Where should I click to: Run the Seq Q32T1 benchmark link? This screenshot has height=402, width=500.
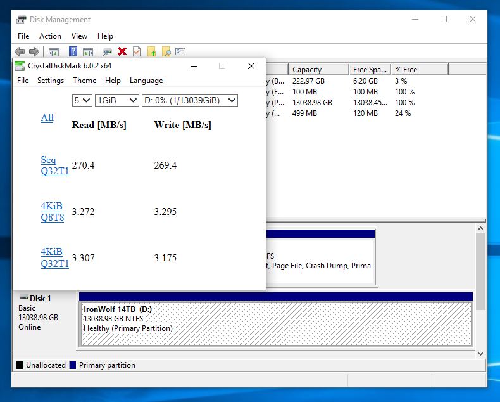tap(54, 165)
